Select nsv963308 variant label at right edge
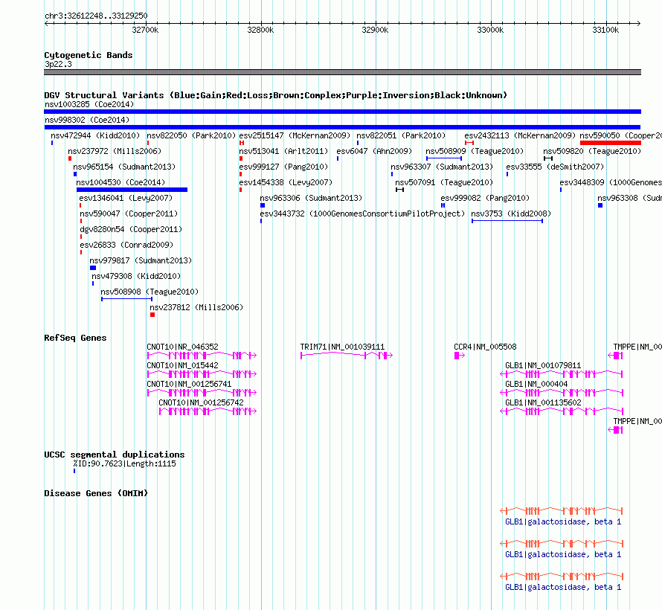Image resolution: width=662 pixels, height=610 pixels. (x=629, y=198)
